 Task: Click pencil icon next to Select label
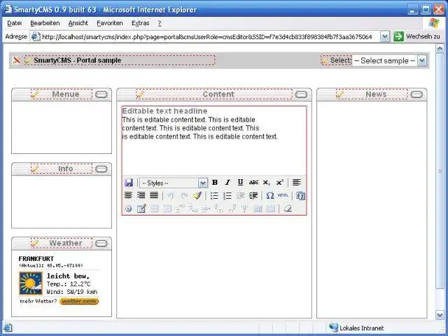pyautogui.click(x=325, y=60)
